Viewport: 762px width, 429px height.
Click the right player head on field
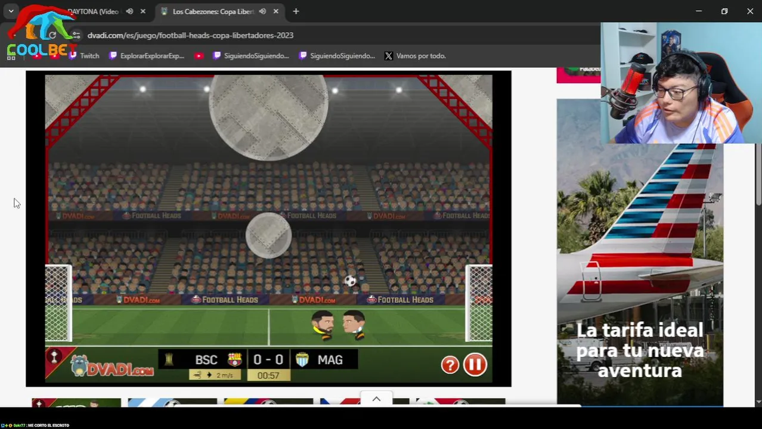[354, 323]
